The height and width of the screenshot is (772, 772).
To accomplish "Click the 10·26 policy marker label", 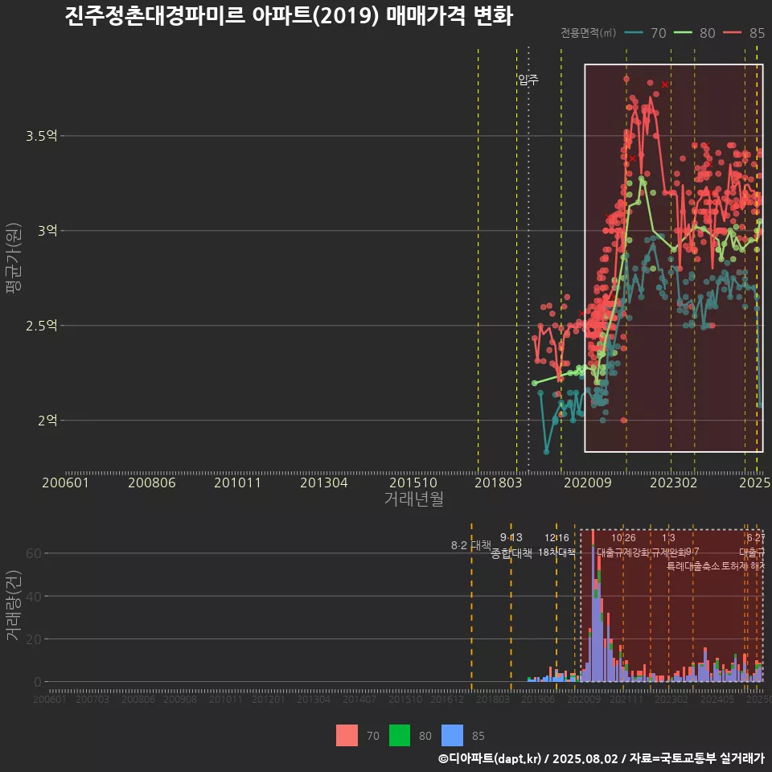I will 623,538.
